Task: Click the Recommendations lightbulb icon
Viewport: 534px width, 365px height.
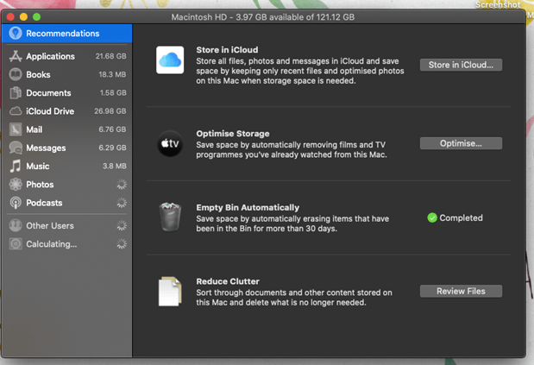Action: pyautogui.click(x=16, y=34)
